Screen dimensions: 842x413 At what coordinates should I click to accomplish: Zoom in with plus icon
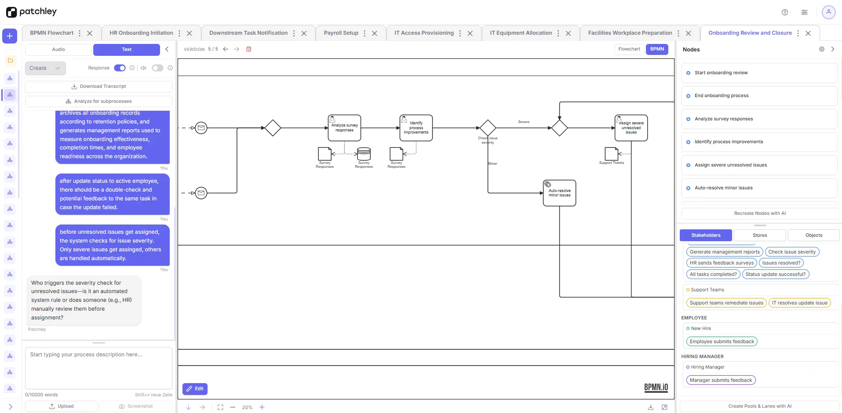click(x=262, y=407)
